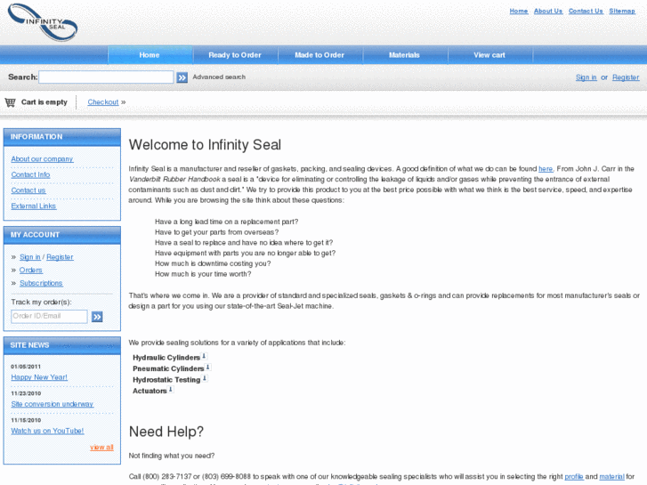Image resolution: width=647 pixels, height=485 pixels.
Task: Open the View cart tab
Action: tap(489, 55)
